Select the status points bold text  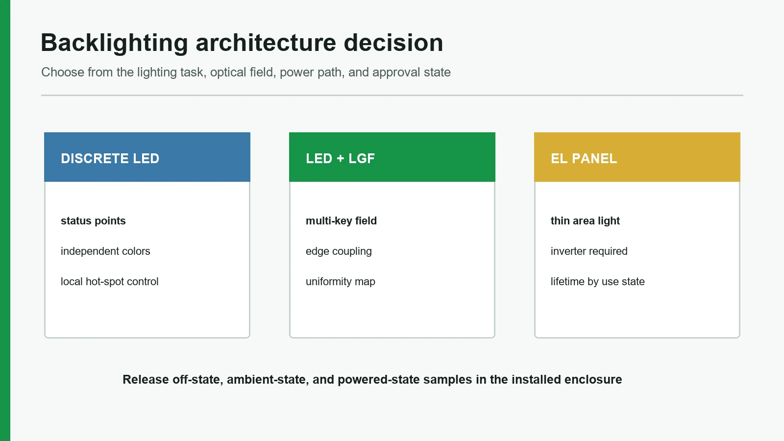point(93,221)
